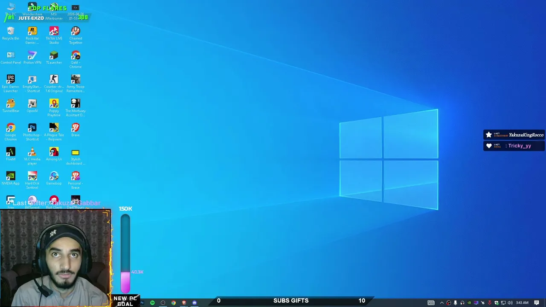Viewport: 546px width, 307px height.
Task: Open Control Panel desktop icon
Action: tap(11, 58)
